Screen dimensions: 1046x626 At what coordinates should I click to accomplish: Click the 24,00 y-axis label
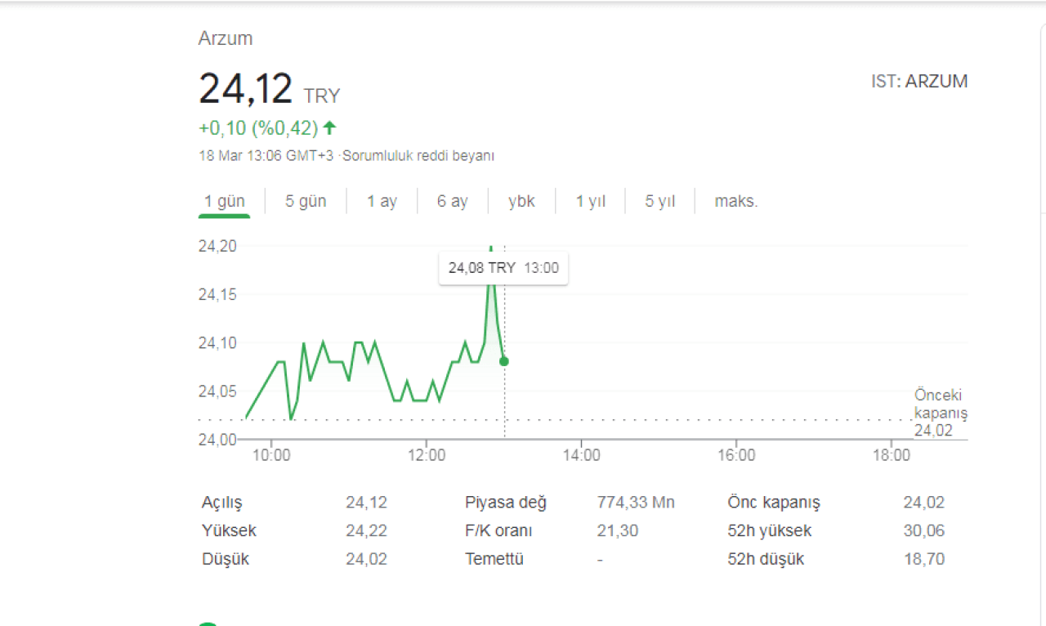point(217,439)
